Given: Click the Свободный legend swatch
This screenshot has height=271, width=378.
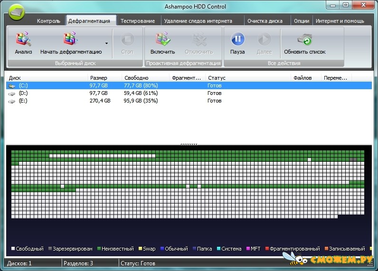Looking at the screenshot, I should 13,248.
